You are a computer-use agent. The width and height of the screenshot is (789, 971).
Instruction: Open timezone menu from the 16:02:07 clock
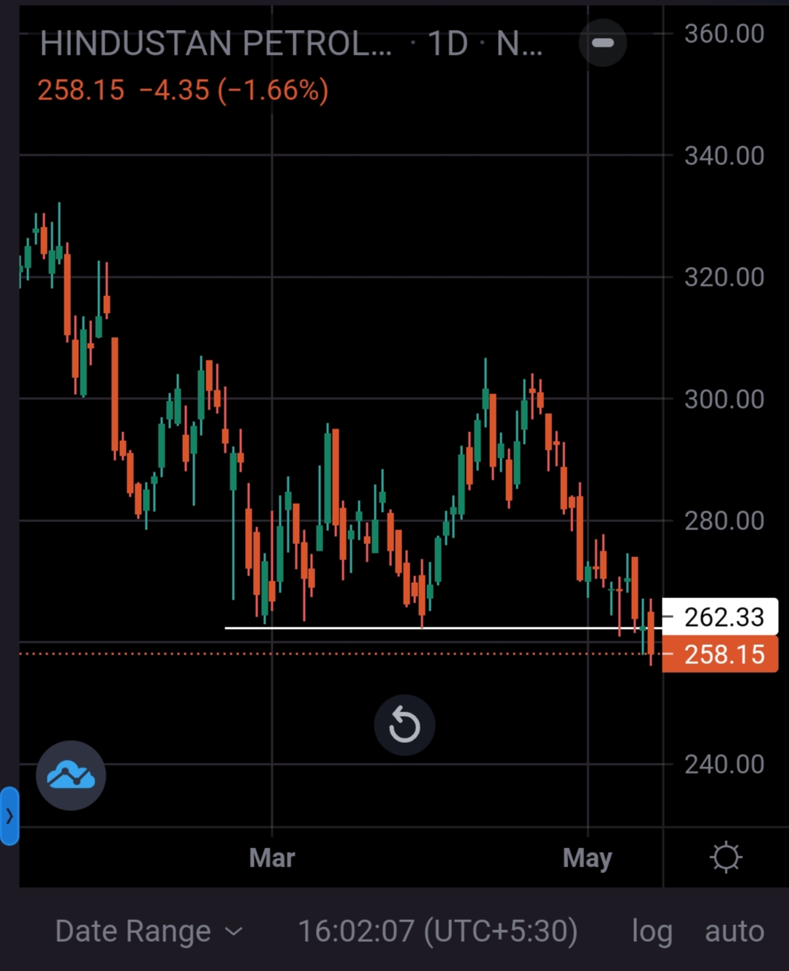(437, 932)
